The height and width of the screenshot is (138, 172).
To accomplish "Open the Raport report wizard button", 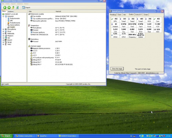I will tap(26, 8).
